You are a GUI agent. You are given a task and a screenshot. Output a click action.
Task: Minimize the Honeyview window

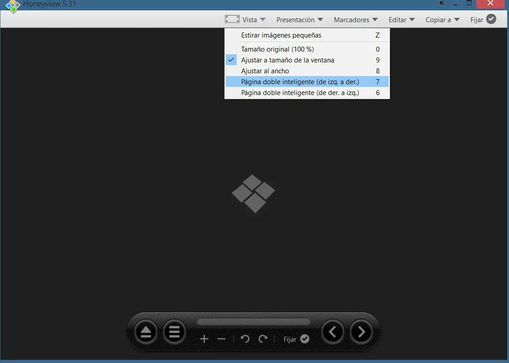click(455, 4)
